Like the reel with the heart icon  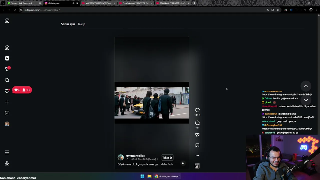click(x=197, y=110)
